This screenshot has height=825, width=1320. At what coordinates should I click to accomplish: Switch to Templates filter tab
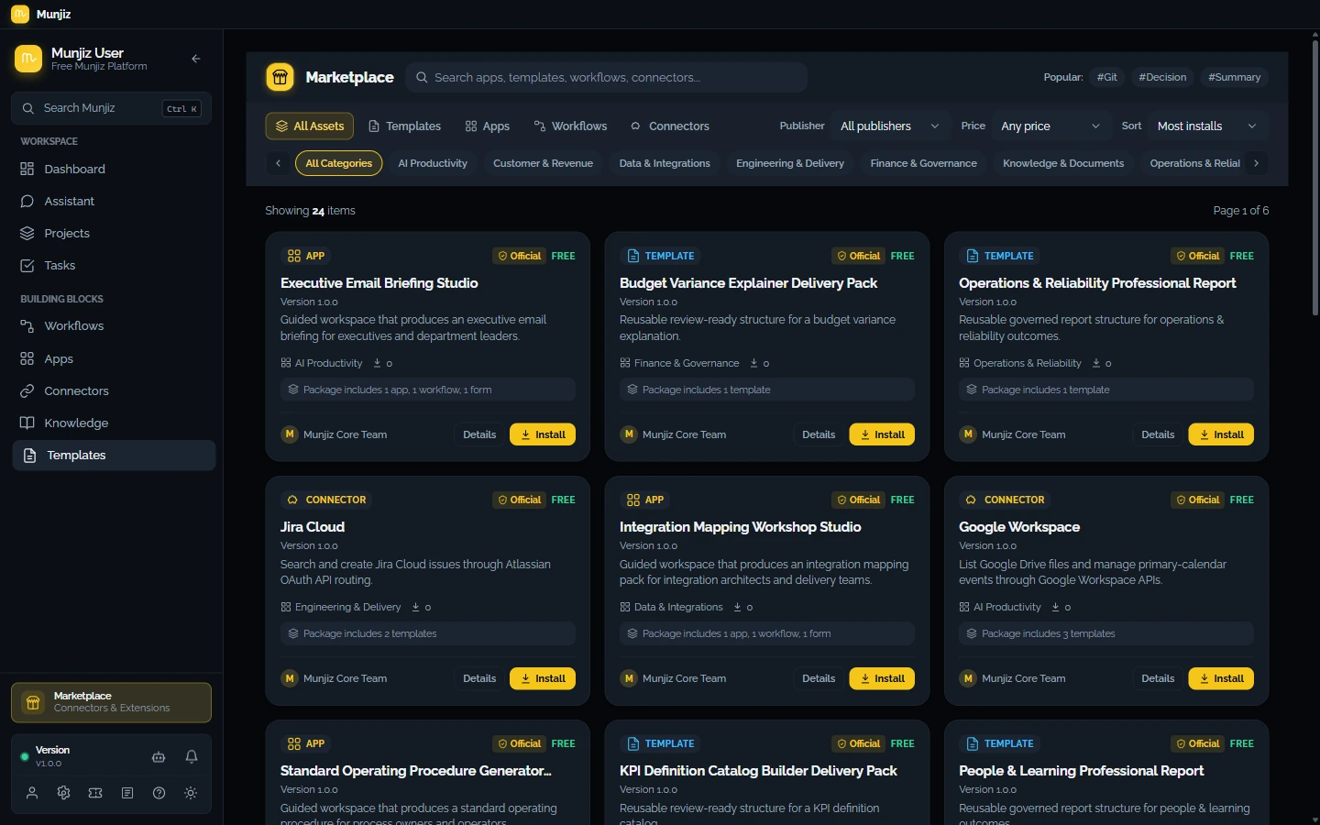404,126
